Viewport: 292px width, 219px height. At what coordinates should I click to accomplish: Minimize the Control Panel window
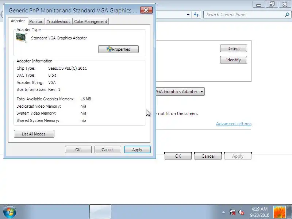[258, 4]
